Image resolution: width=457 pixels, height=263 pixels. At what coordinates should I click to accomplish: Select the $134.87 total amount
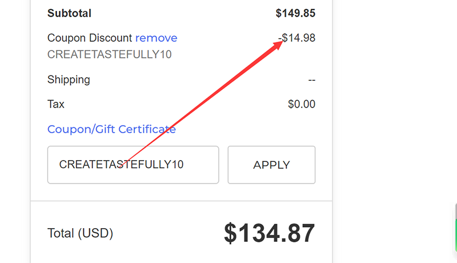point(269,233)
